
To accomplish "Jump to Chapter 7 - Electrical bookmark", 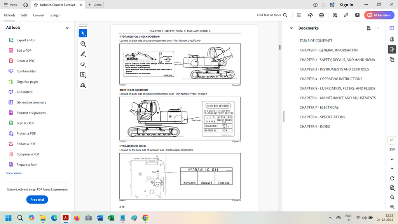I will (x=319, y=107).
